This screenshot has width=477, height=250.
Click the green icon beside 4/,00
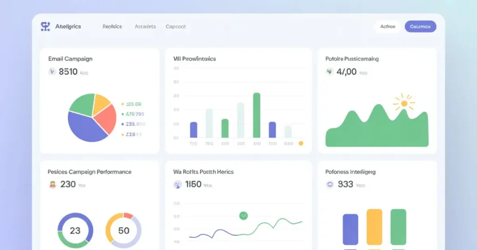[329, 72]
